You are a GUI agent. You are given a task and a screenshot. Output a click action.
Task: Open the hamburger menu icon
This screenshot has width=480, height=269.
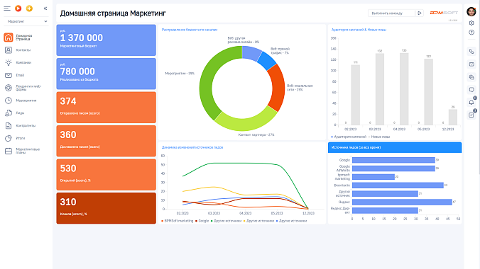(x=7, y=8)
